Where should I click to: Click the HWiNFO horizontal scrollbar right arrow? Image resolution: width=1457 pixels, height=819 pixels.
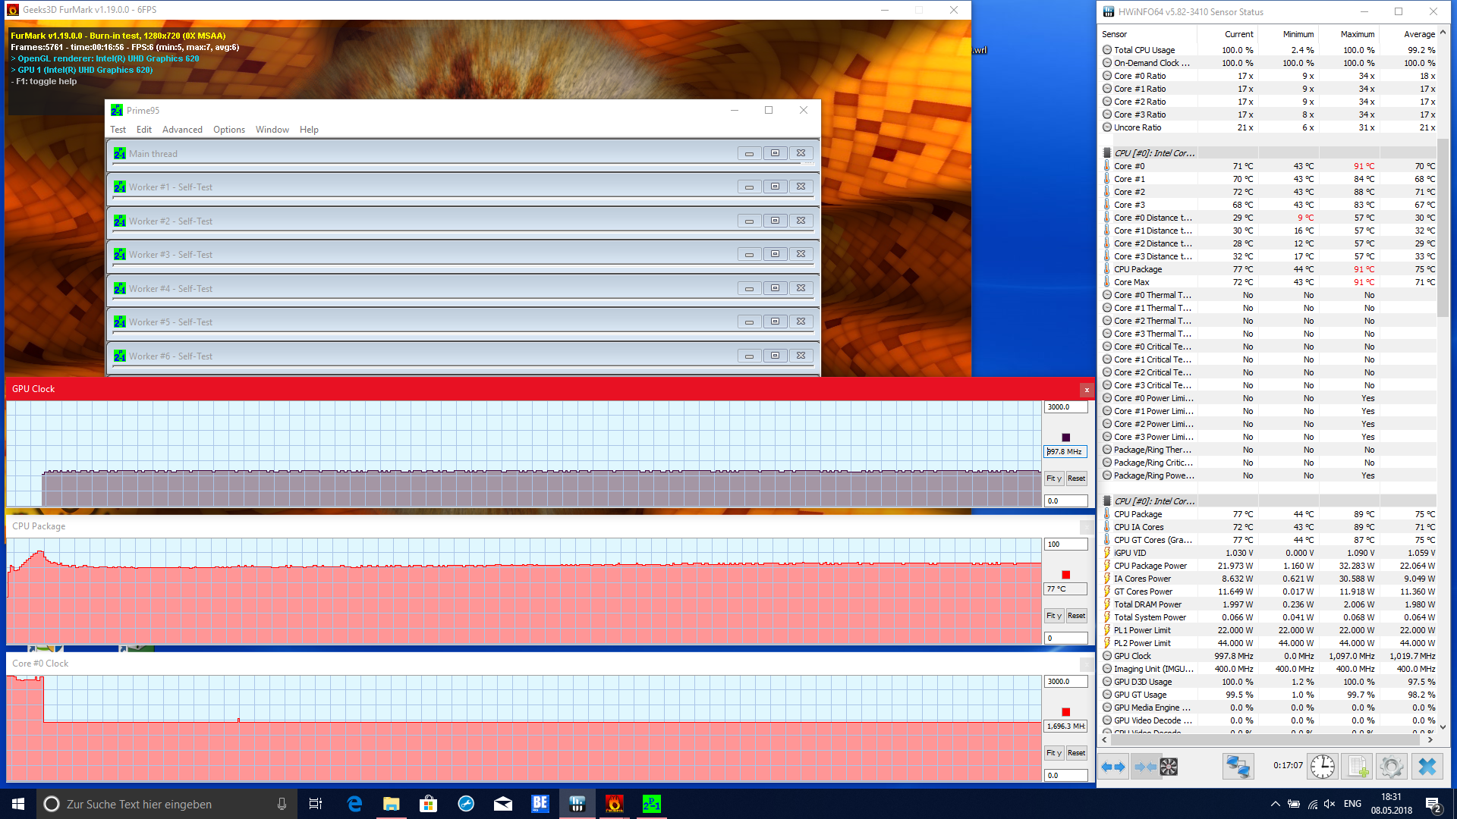click(1430, 739)
